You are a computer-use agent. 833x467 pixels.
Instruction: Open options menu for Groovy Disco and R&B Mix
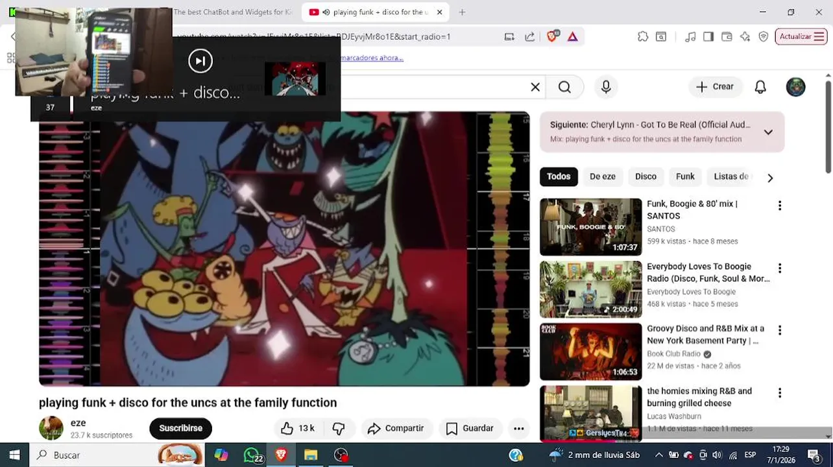[x=780, y=330]
